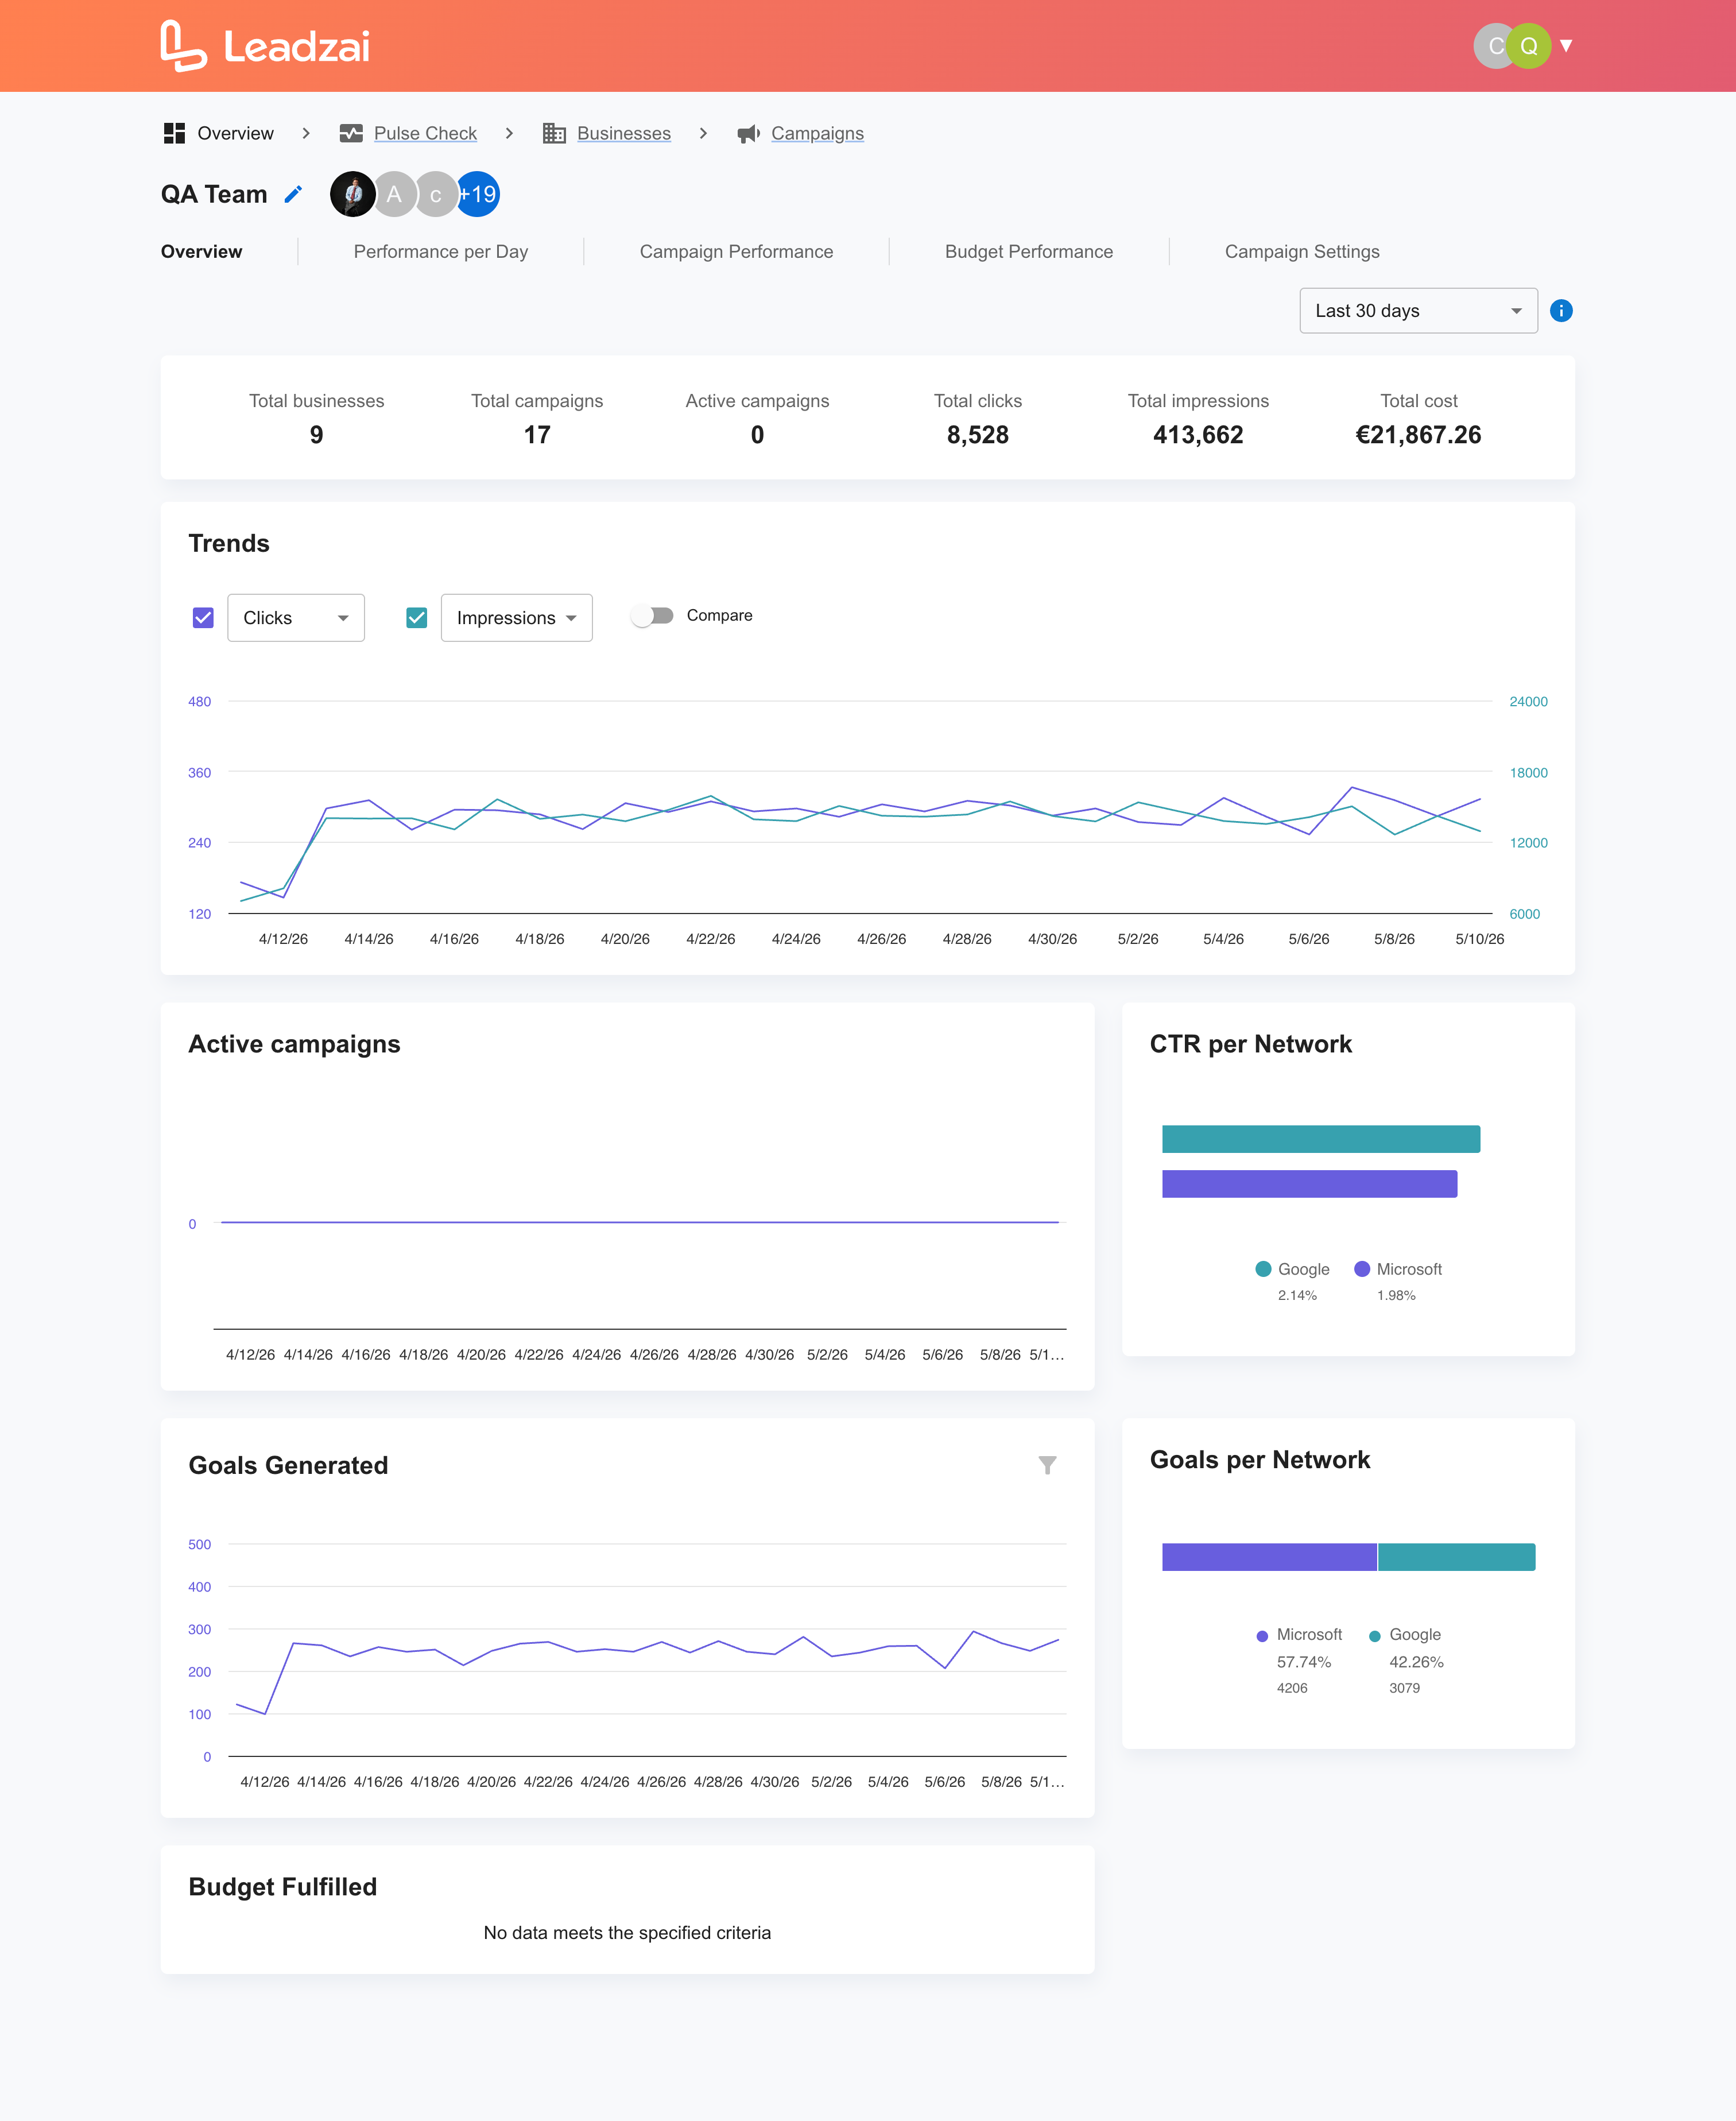Screen dimensions: 1736x2121
Task: Edit the QA Team name with pencil icon
Action: (293, 194)
